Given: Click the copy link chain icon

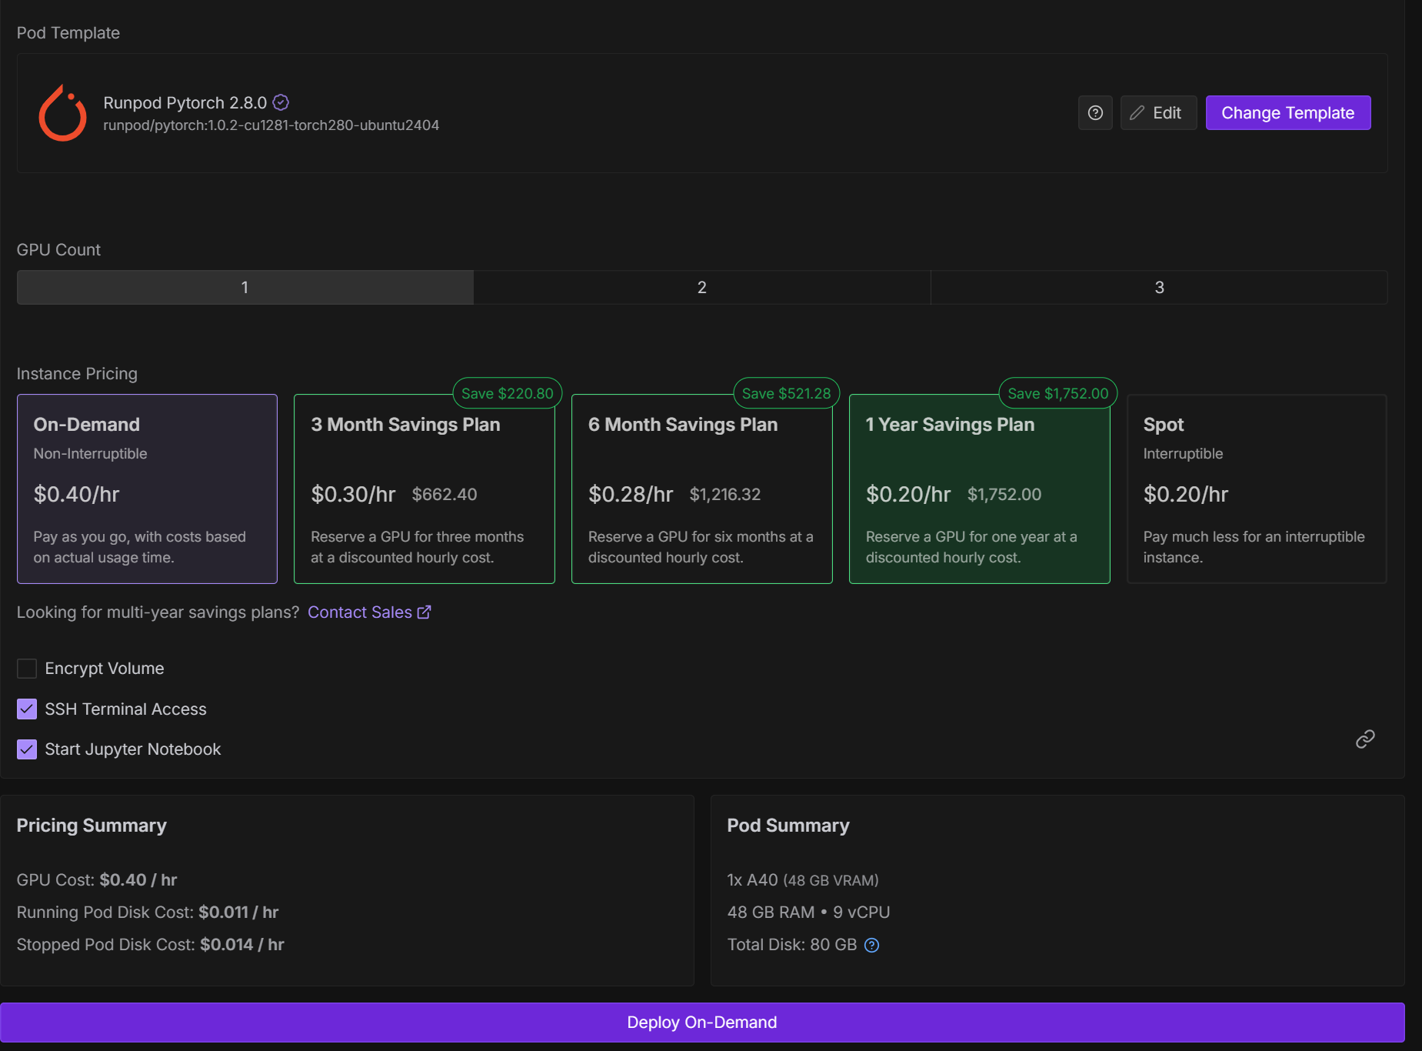Looking at the screenshot, I should tap(1364, 739).
